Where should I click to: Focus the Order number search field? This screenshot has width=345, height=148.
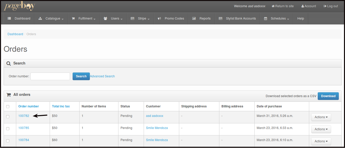50,76
